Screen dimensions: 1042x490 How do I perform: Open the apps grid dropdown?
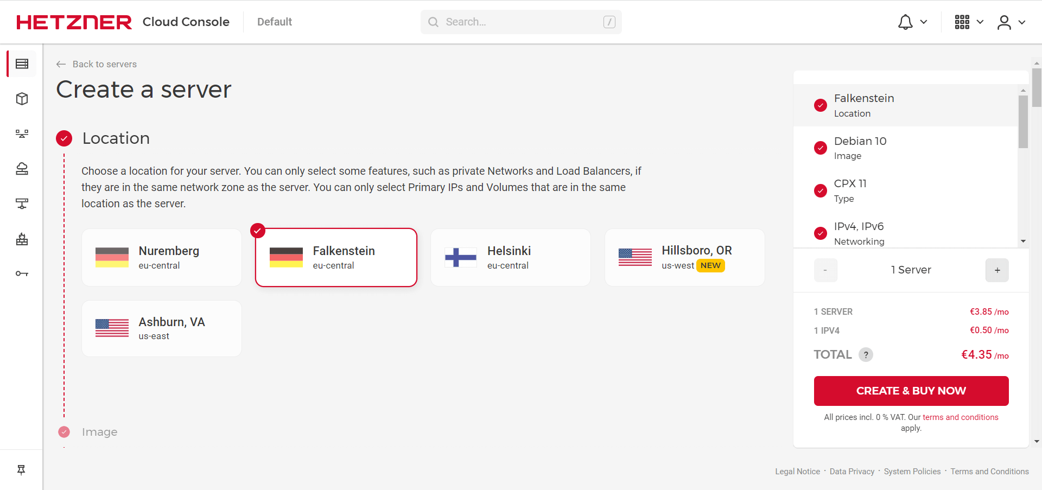969,22
